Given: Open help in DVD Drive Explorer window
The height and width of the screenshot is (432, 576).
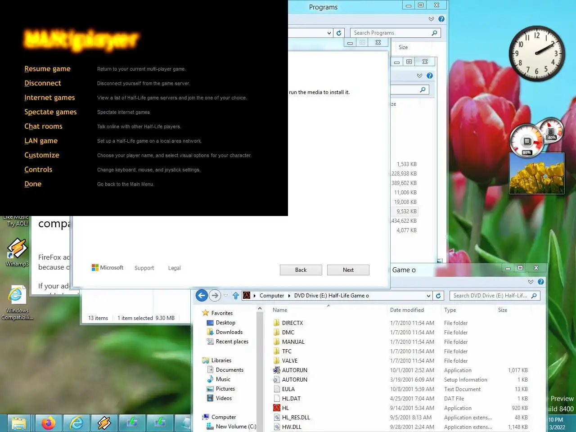Looking at the screenshot, I should [541, 282].
